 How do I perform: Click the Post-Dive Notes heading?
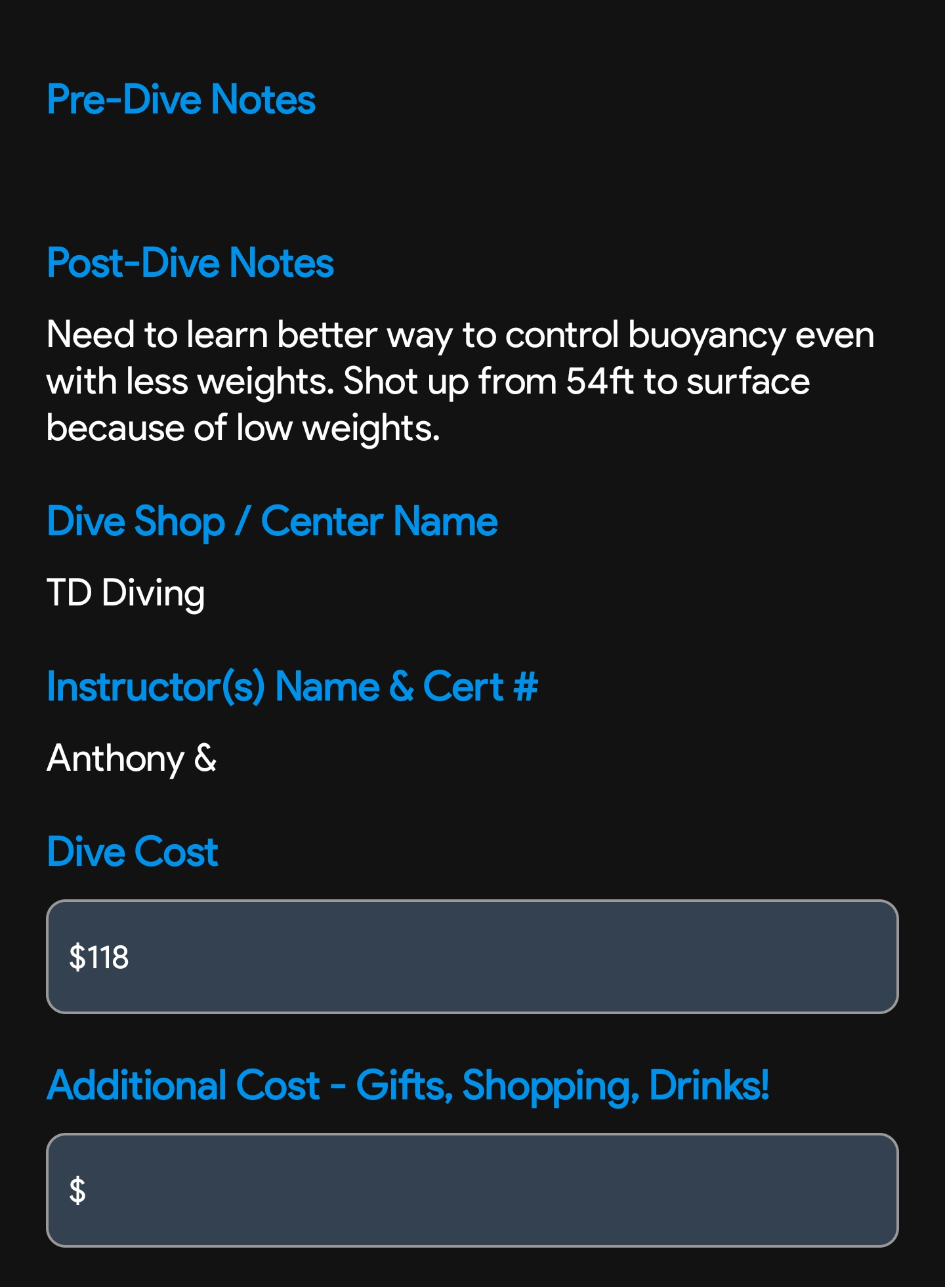(x=189, y=264)
